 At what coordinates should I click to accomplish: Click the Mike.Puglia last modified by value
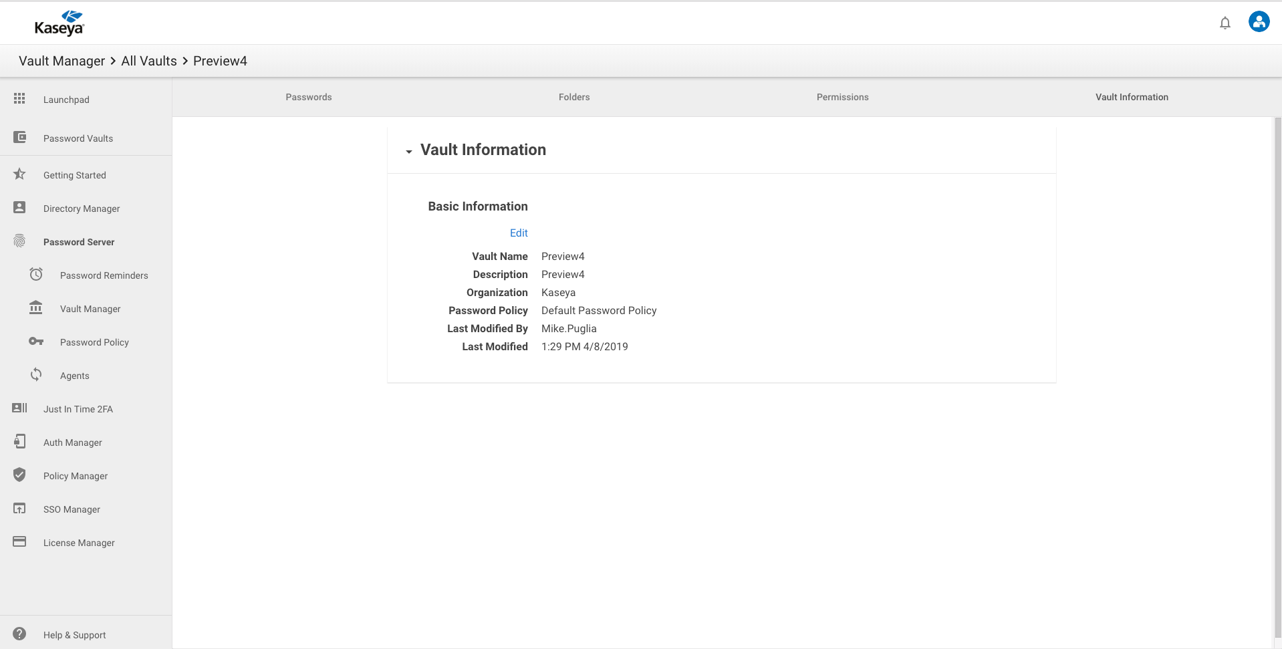pyautogui.click(x=569, y=328)
